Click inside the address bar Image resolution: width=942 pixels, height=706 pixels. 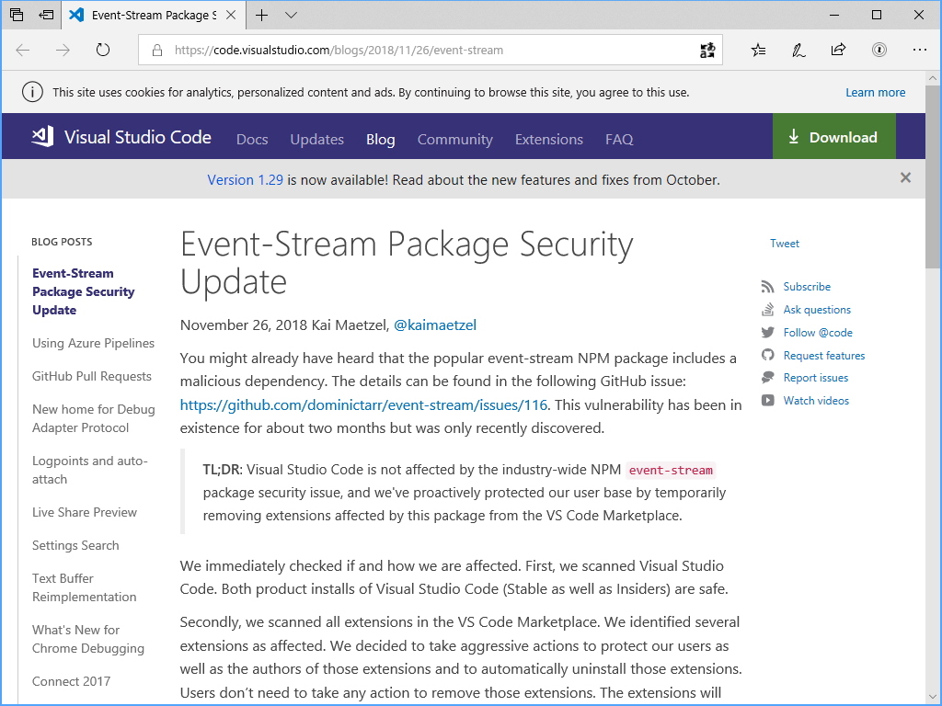414,51
